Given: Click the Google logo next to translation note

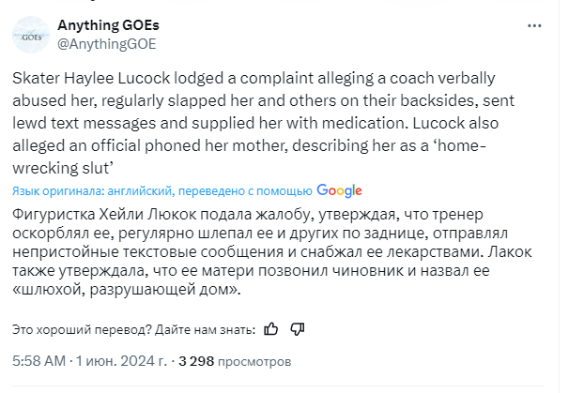Looking at the screenshot, I should click(340, 190).
